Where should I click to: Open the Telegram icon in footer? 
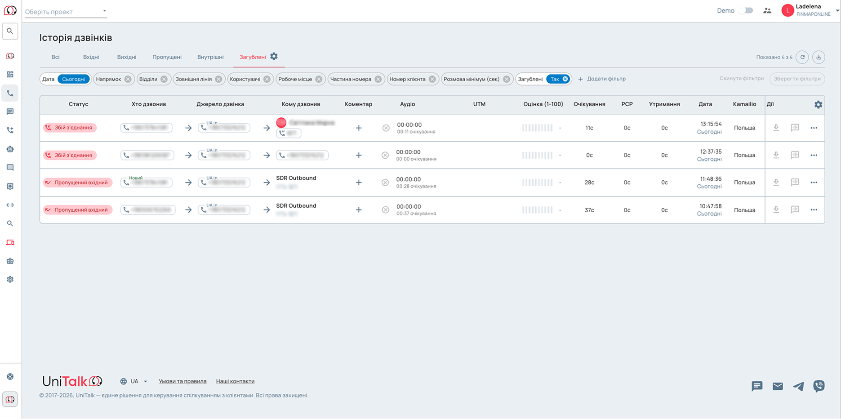pos(798,386)
